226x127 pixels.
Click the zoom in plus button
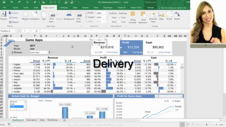click(x=216, y=125)
